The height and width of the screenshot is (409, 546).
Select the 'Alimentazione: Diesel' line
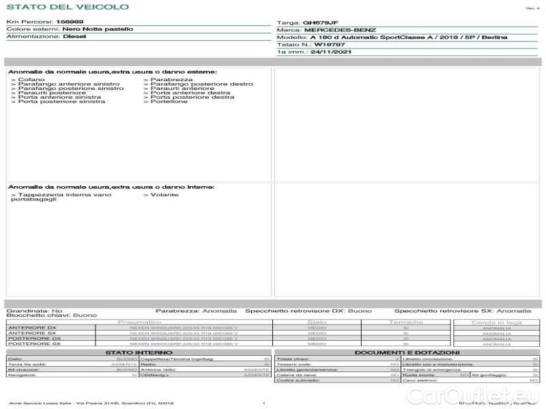tap(46, 37)
